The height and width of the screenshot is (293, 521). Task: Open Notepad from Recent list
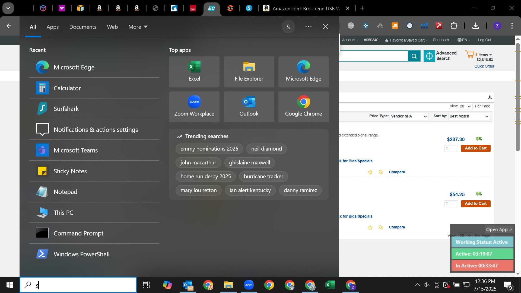click(94, 192)
